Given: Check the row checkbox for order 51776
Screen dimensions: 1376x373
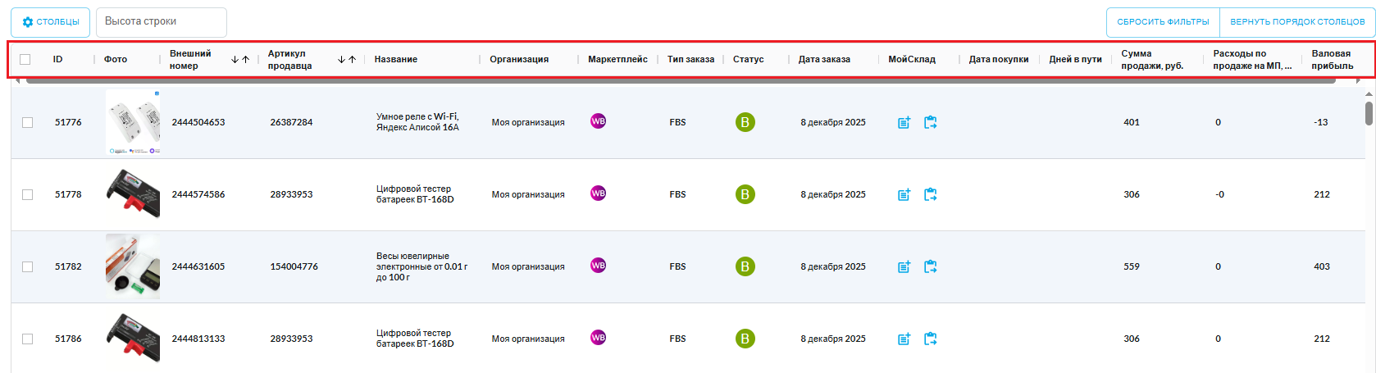Looking at the screenshot, I should [x=28, y=122].
